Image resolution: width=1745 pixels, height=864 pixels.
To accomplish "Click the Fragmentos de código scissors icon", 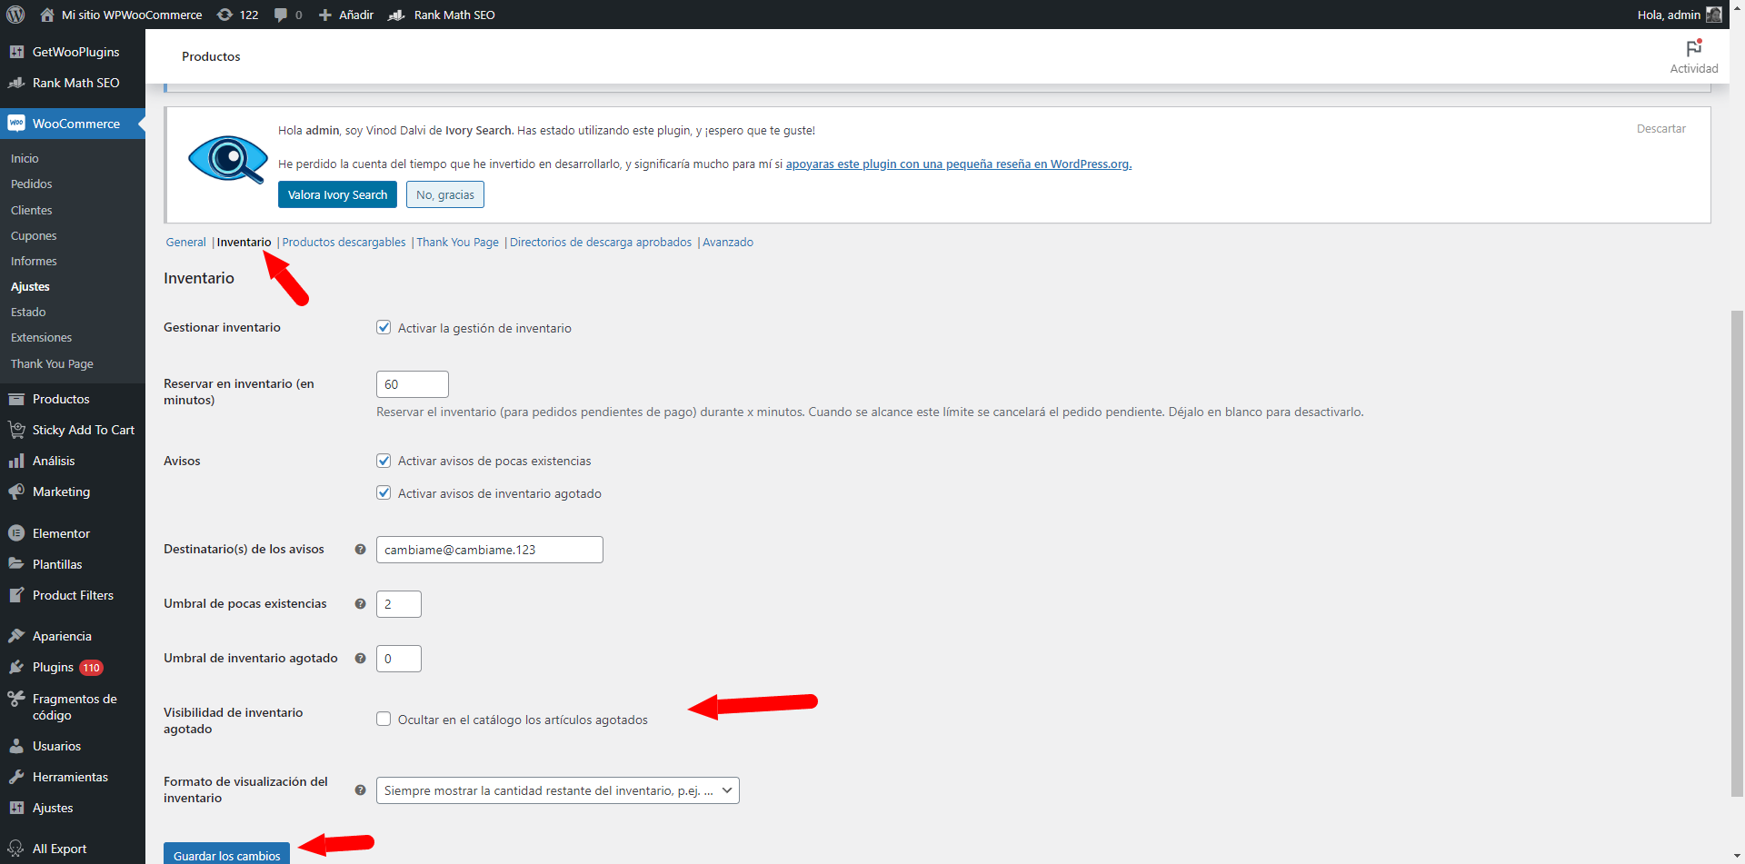I will click(16, 699).
